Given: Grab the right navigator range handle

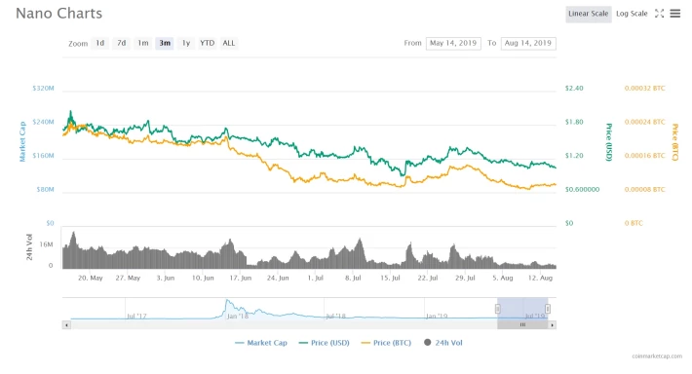Looking at the screenshot, I should 547,309.
